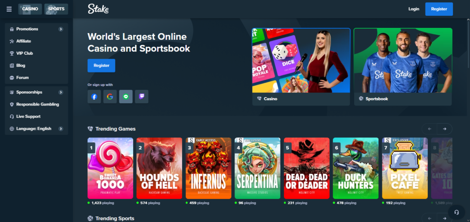The image size is (470, 222).
Task: Click Register button below the headline
Action: 101,65
